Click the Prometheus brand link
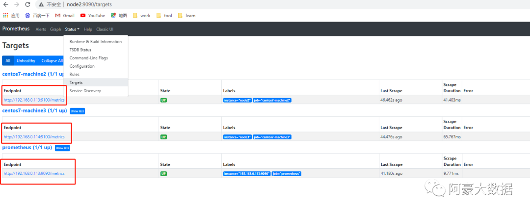 pyautogui.click(x=16, y=29)
